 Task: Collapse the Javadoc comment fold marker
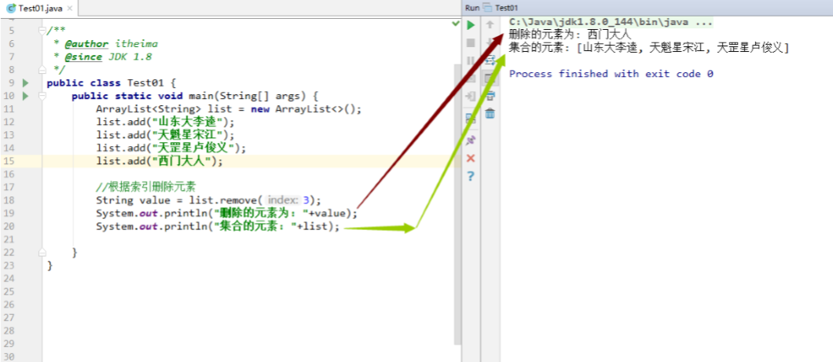tap(43, 31)
